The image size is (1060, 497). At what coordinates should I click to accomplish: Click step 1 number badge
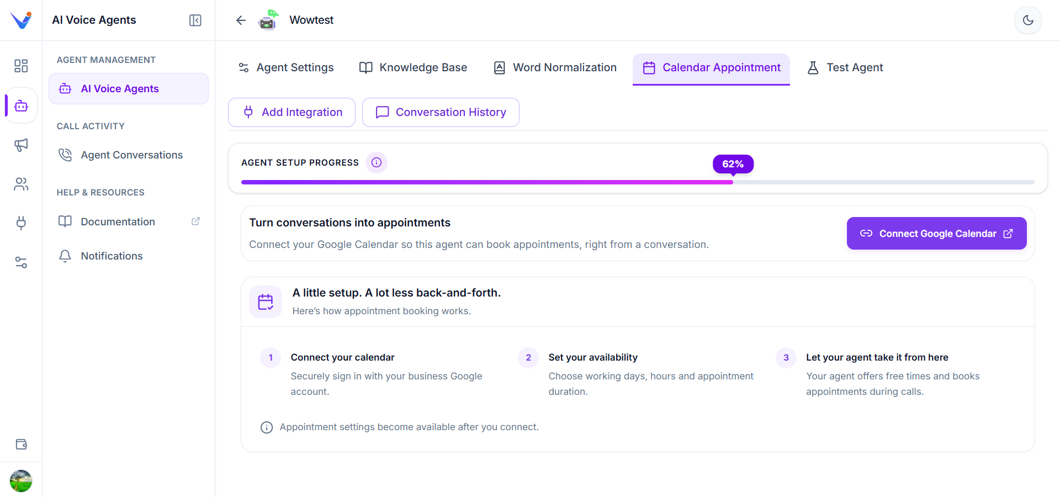pyautogui.click(x=271, y=357)
